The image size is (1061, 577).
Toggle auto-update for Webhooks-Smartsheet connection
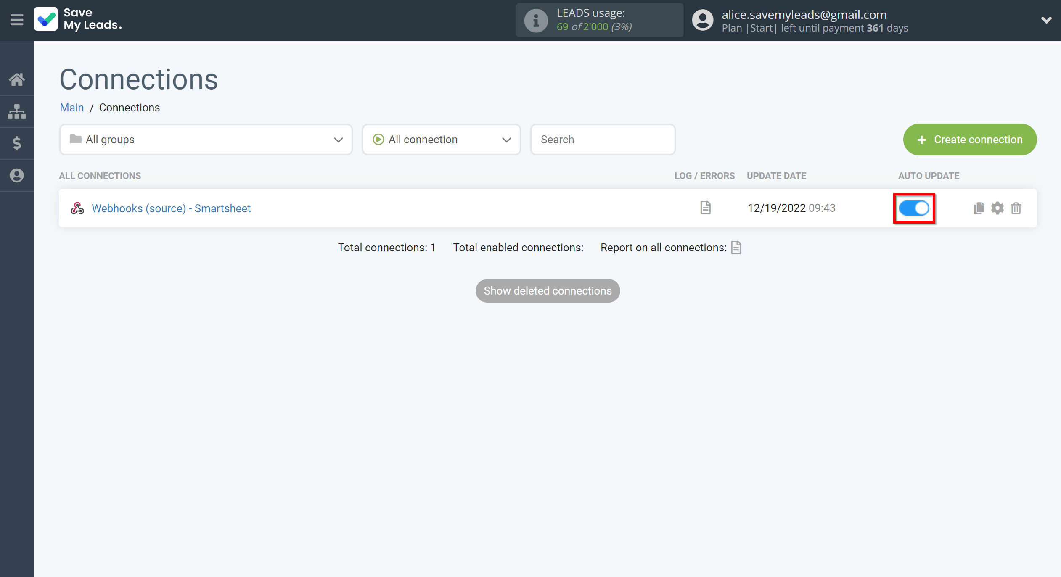pos(914,208)
